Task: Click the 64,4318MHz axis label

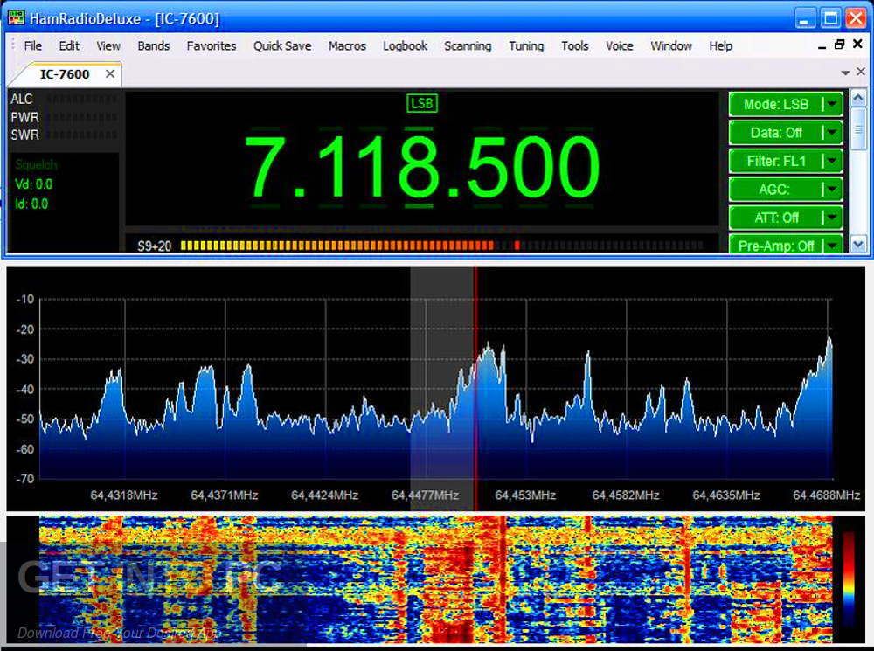Action: [x=124, y=495]
